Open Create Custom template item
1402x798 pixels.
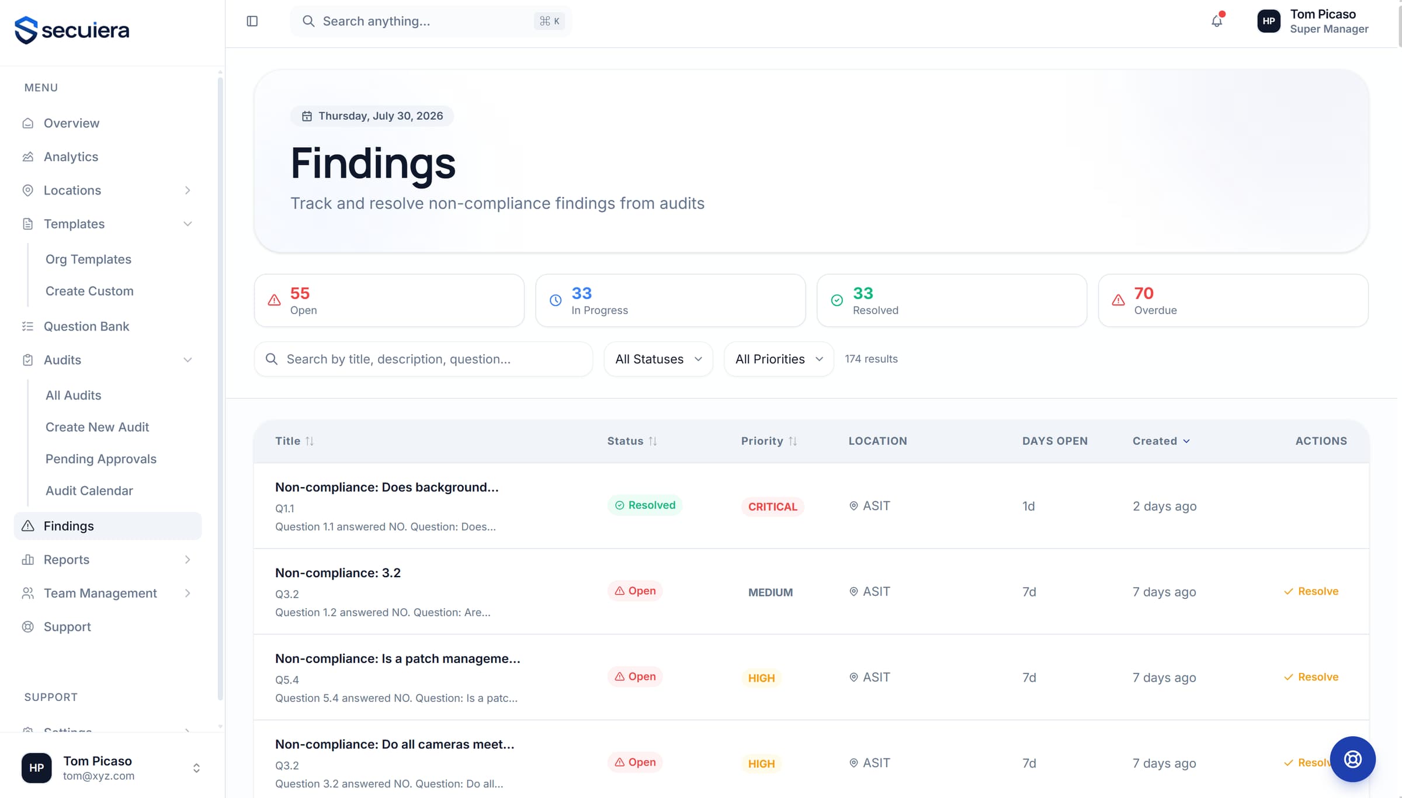[89, 291]
